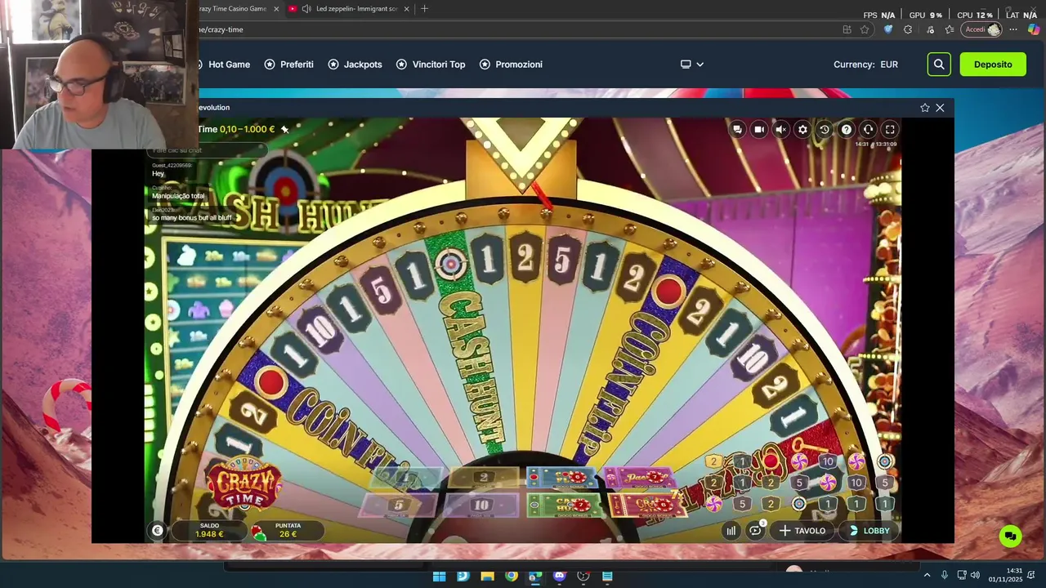This screenshot has width=1046, height=588.
Task: Open the Jackpots menu item
Action: point(355,65)
